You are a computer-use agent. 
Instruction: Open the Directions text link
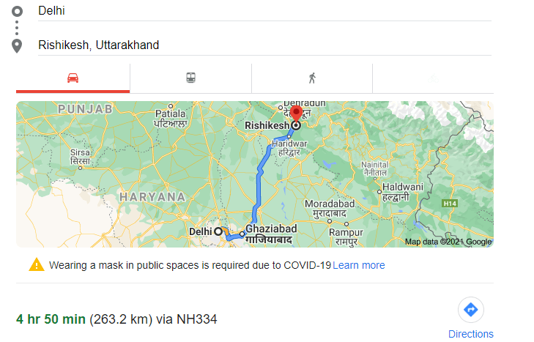471,334
